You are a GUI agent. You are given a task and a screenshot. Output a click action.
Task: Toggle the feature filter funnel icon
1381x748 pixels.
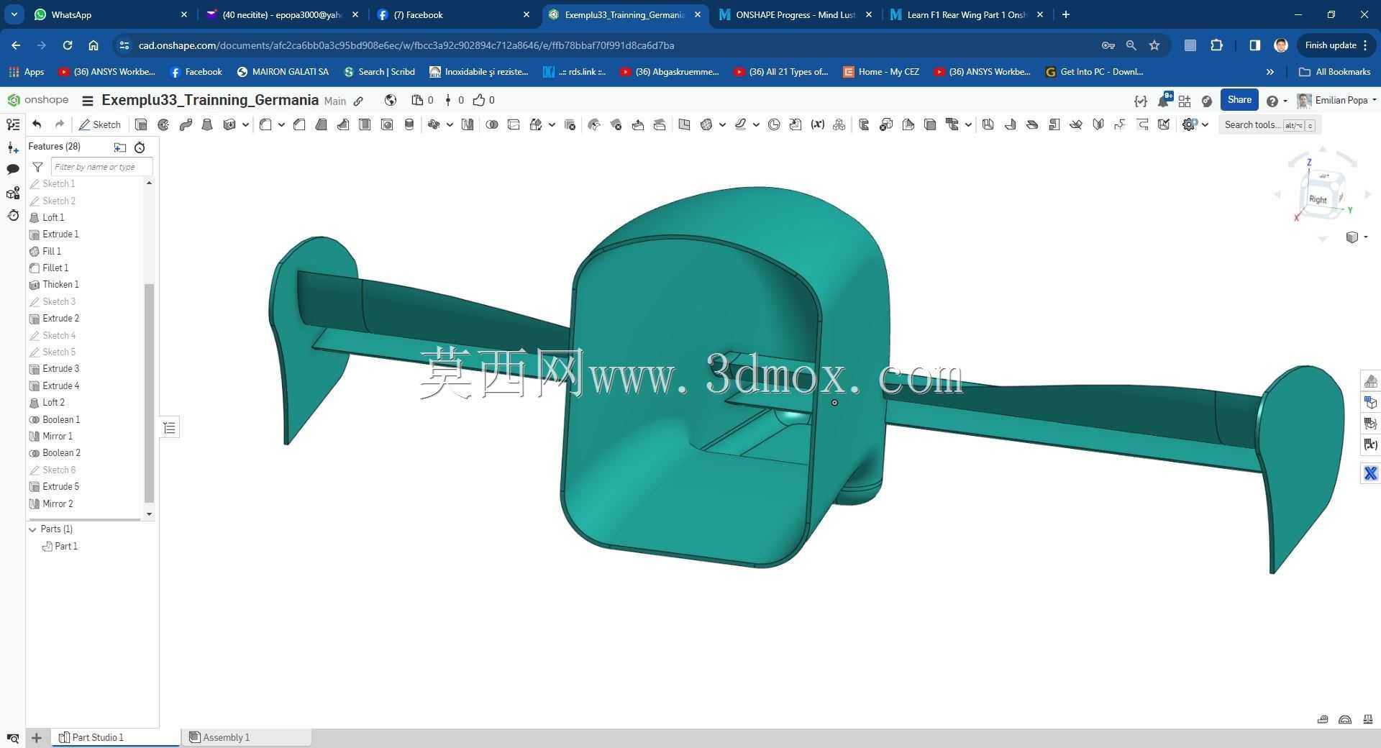pos(37,167)
